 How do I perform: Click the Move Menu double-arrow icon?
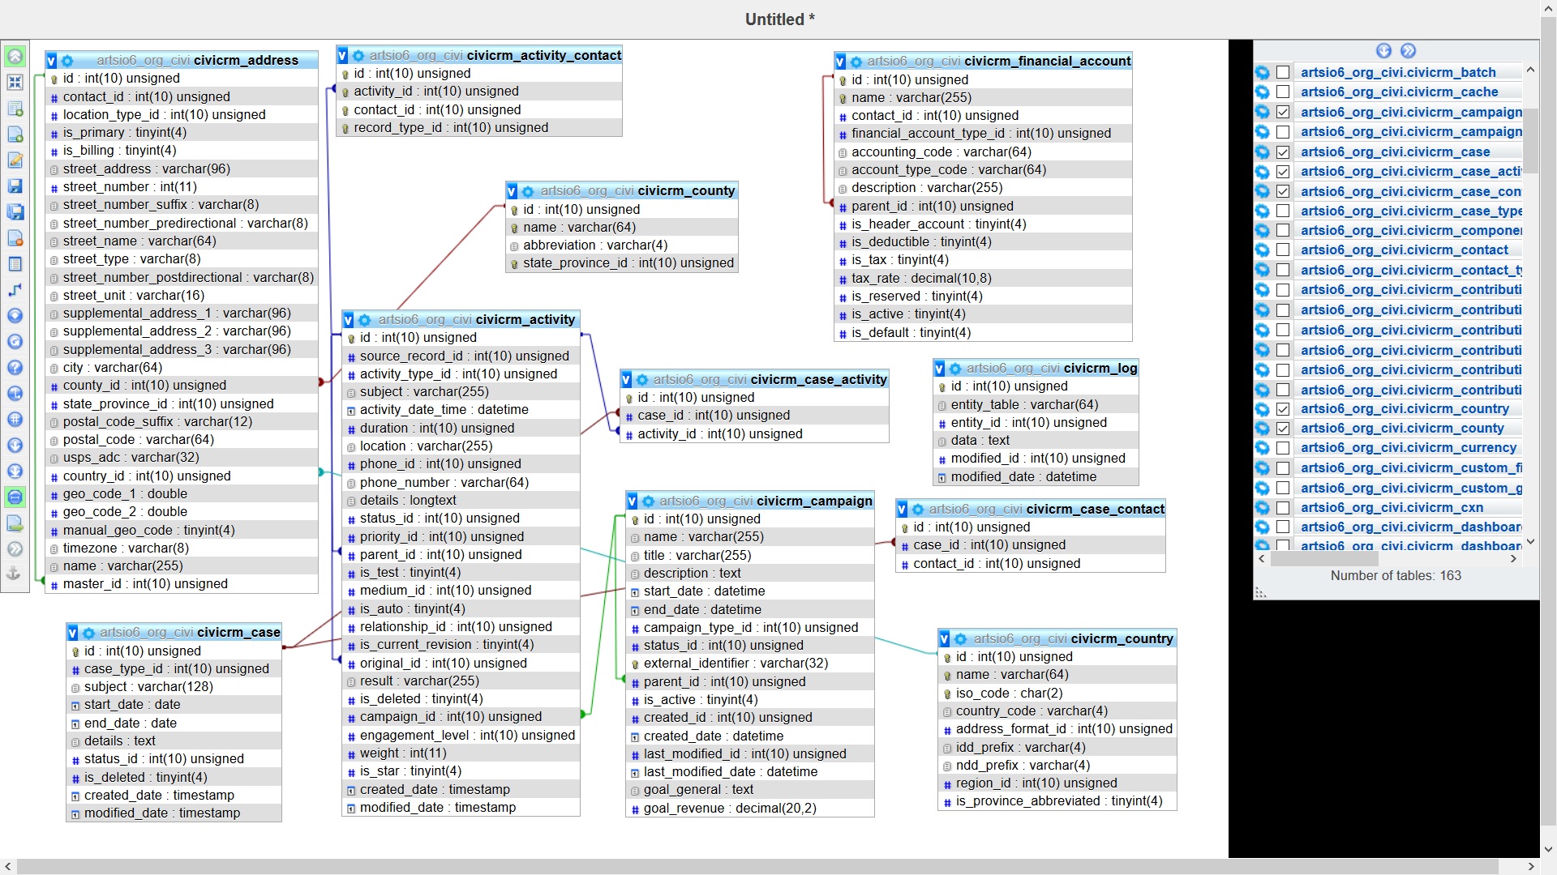15,549
